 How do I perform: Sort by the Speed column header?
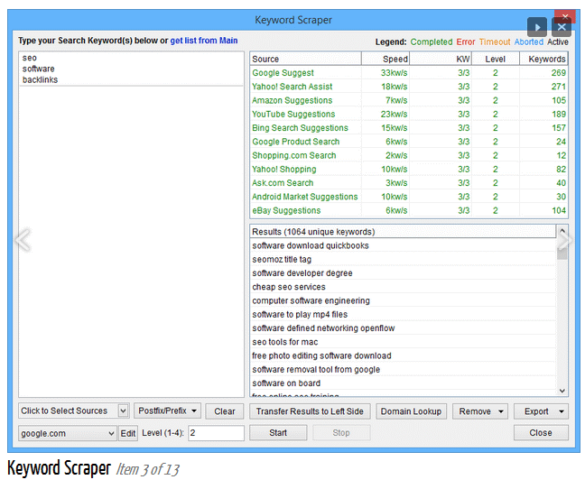pos(395,59)
